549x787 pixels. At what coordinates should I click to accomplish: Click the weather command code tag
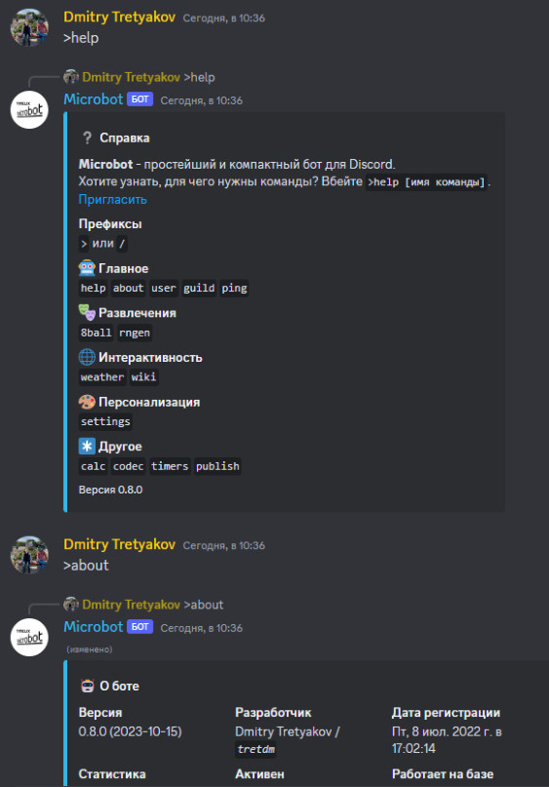pyautogui.click(x=101, y=377)
